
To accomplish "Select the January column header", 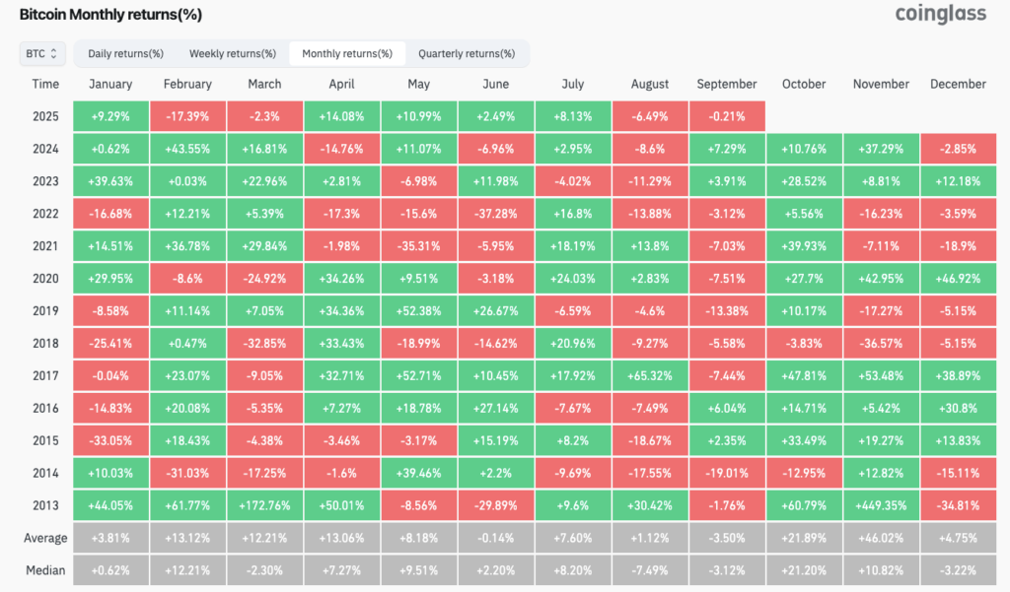I will (110, 84).
